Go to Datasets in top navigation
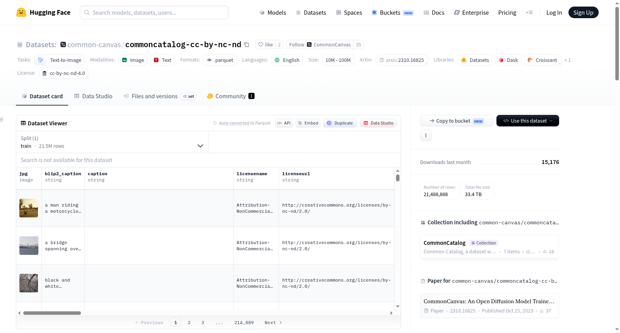The image size is (620, 333). point(311,12)
